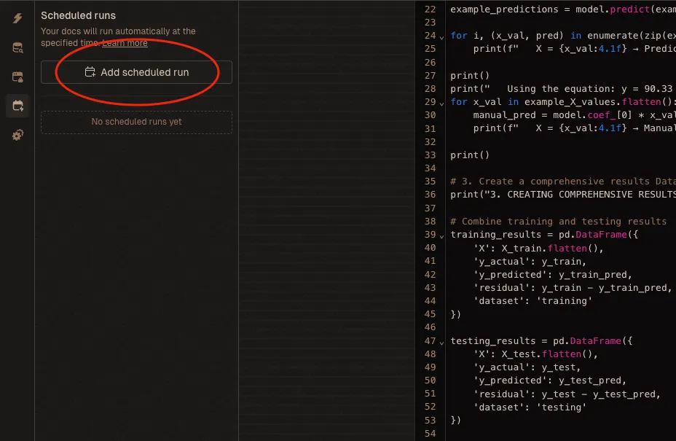676x441 pixels.
Task: Collapse the for loop at line 24
Action: pyautogui.click(x=441, y=36)
